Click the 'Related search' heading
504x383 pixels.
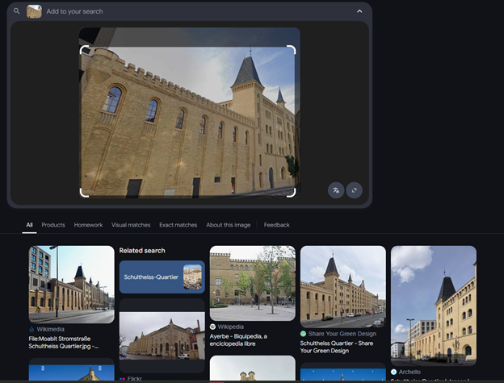tap(142, 251)
